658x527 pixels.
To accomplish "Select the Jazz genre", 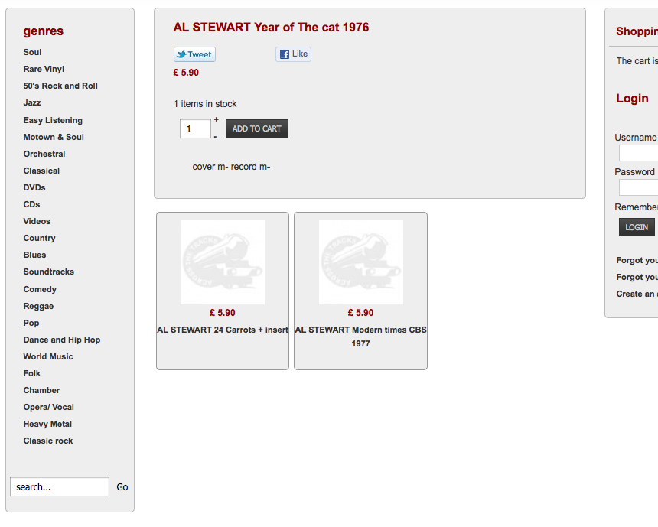I will click(32, 102).
